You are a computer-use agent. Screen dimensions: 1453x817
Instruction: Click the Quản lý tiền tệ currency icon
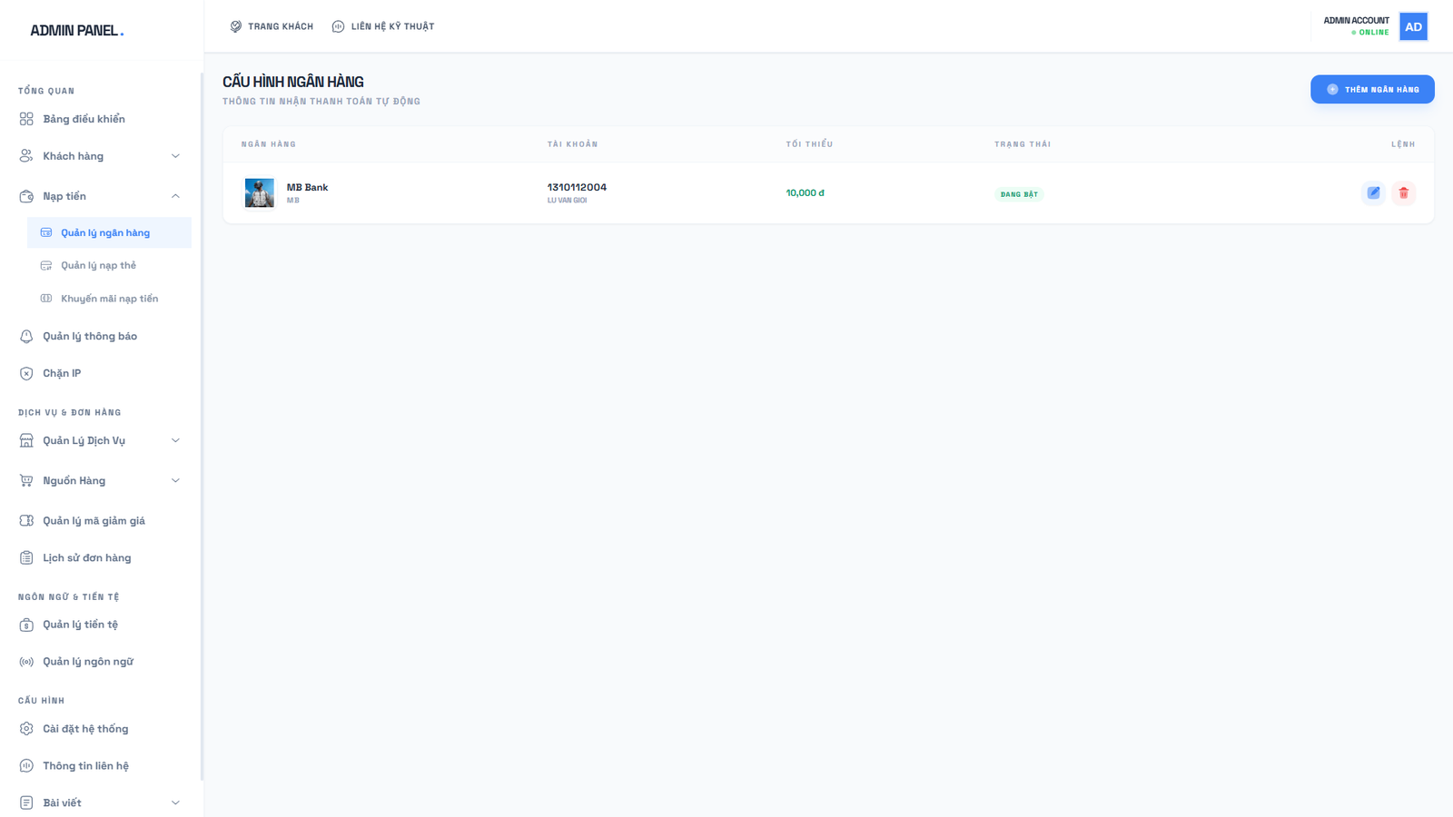click(26, 625)
